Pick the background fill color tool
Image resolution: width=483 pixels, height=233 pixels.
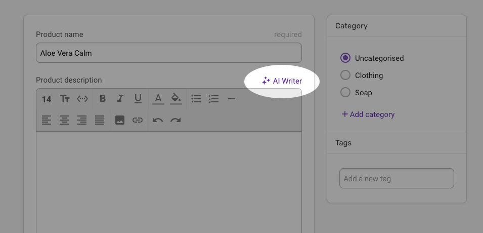(x=176, y=99)
